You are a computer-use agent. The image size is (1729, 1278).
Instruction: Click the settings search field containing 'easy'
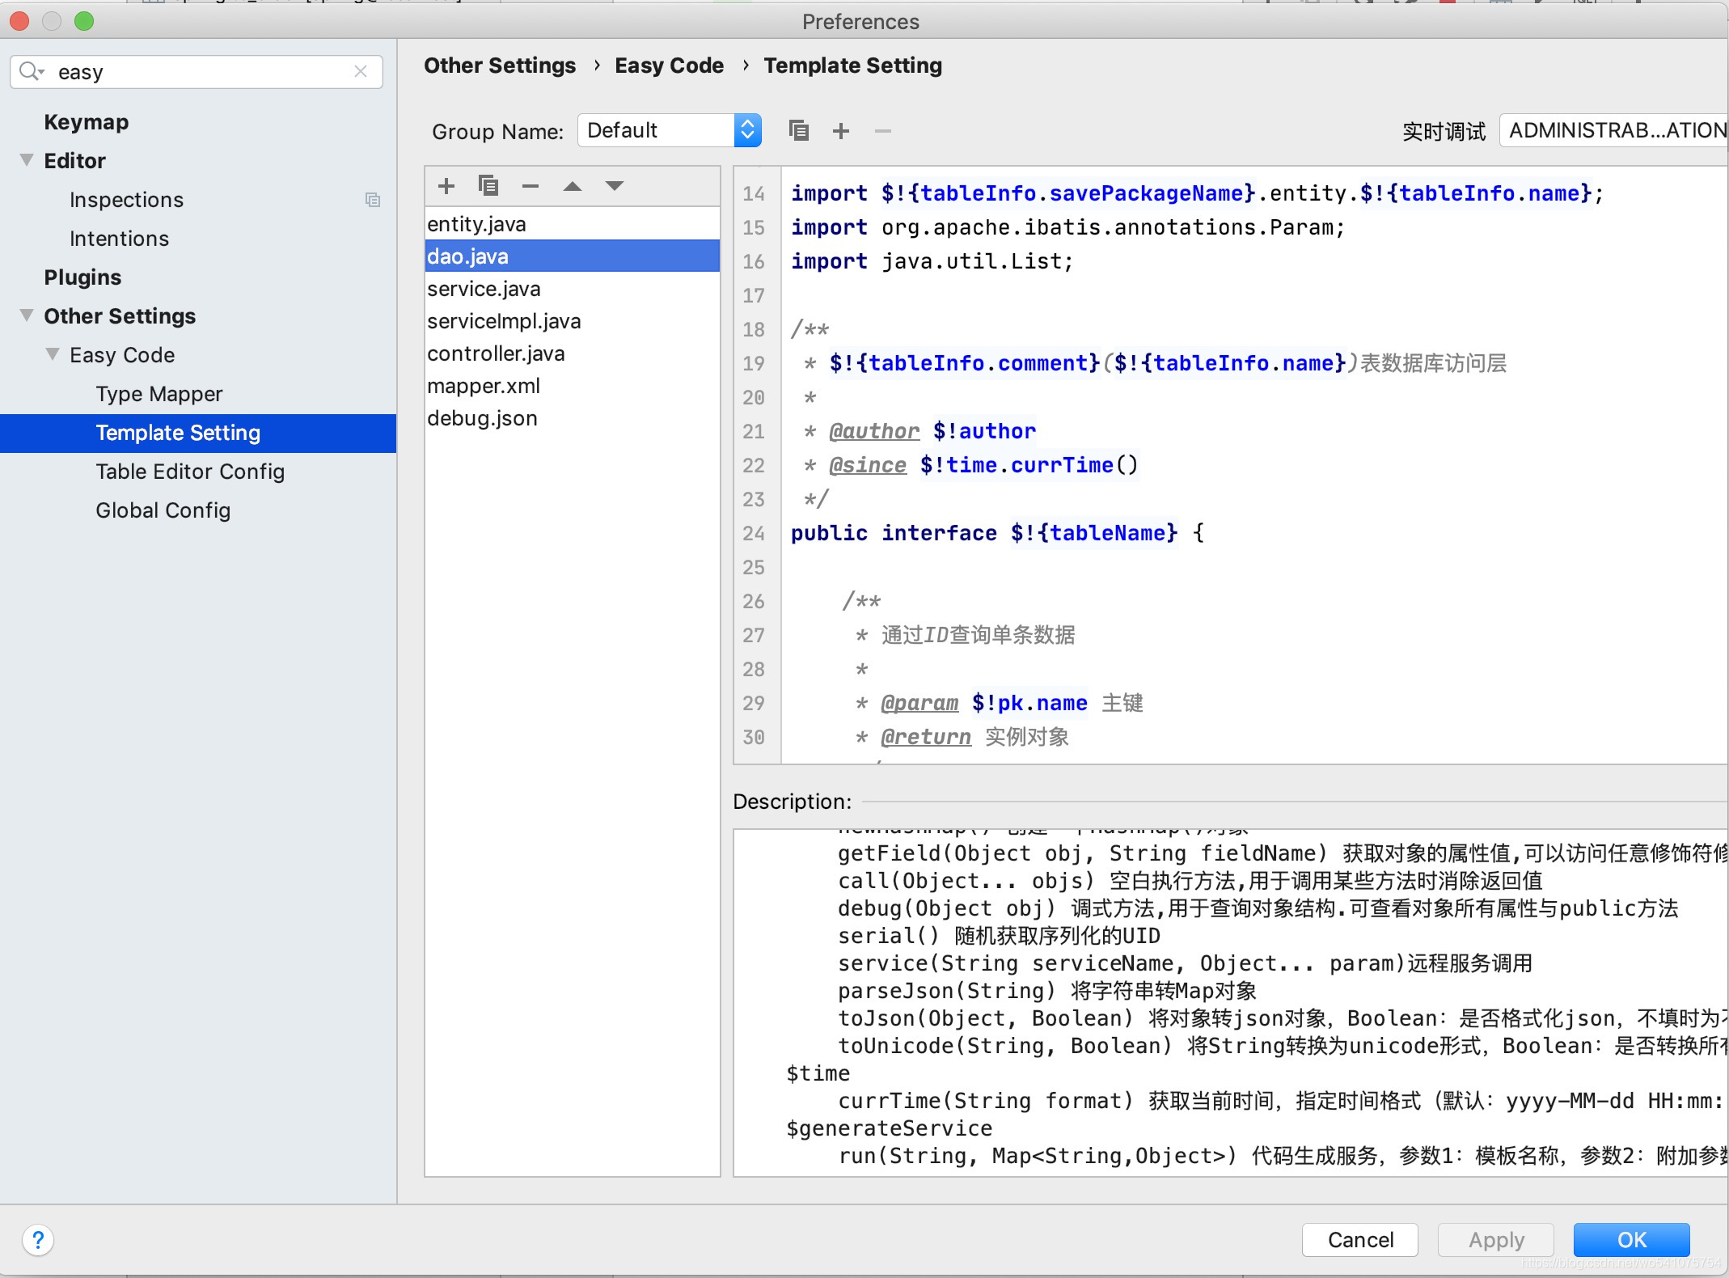click(197, 71)
